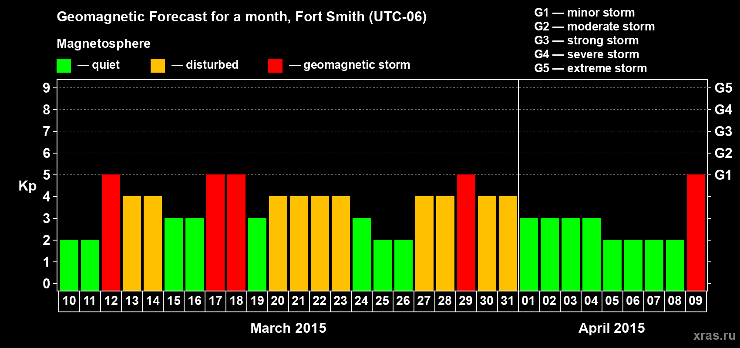Click the green bar for March 19
Viewport: 740px width, 348px height.
tap(257, 254)
